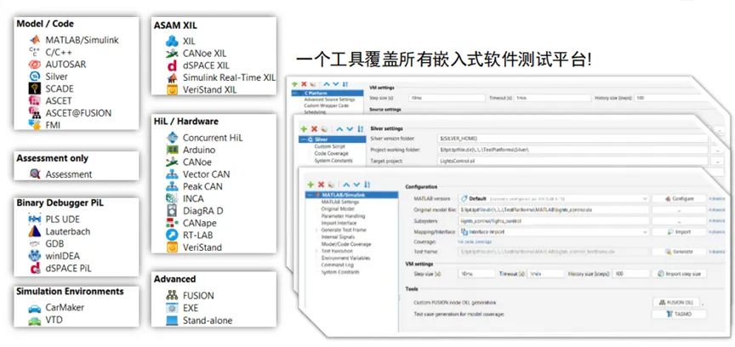735x347 pixels.
Task: Select Parameter Handling tree entry
Action: pyautogui.click(x=343, y=216)
